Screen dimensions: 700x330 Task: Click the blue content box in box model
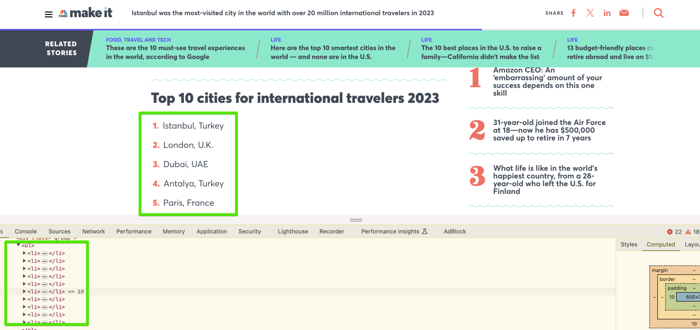pos(690,297)
